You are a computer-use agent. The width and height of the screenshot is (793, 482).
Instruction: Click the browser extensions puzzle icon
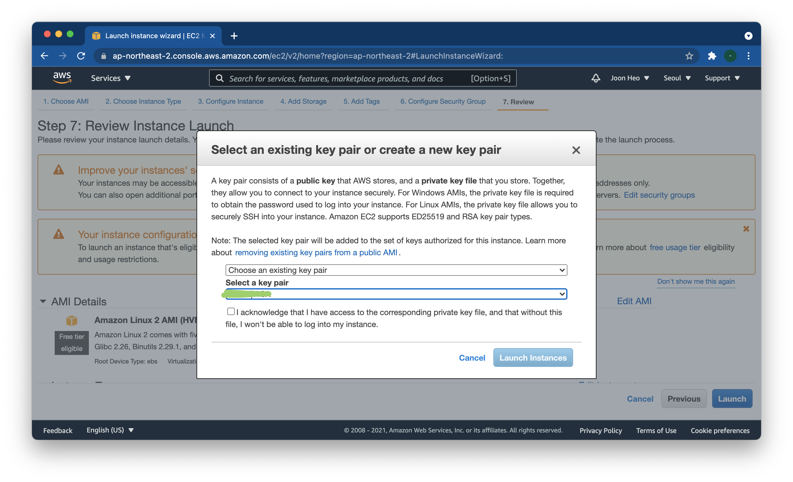click(712, 56)
